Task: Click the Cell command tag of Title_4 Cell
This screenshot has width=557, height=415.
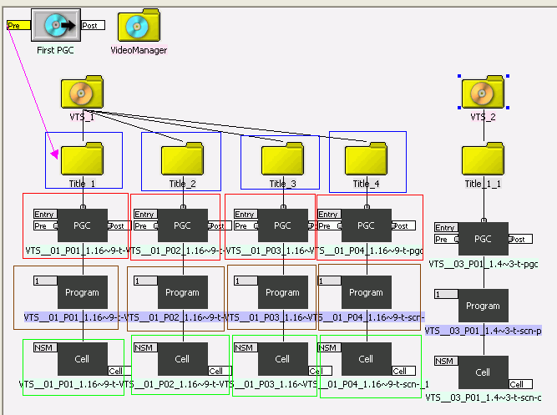Action: point(403,371)
